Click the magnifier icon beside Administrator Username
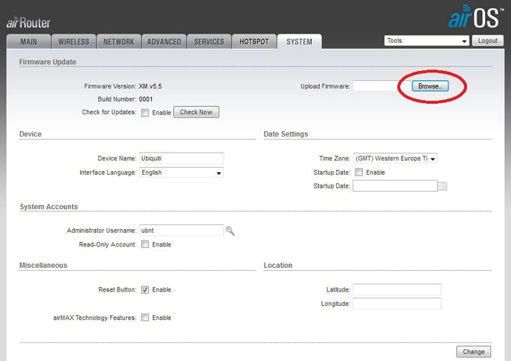Screen dimensions: 511x361 (x=230, y=230)
